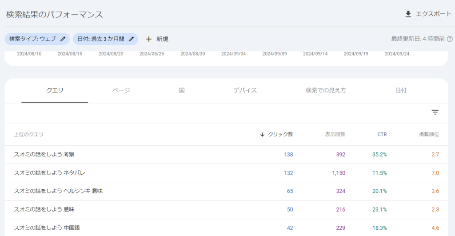Click the position value 2.3
Screen dimensions: 455x236
click(435, 210)
